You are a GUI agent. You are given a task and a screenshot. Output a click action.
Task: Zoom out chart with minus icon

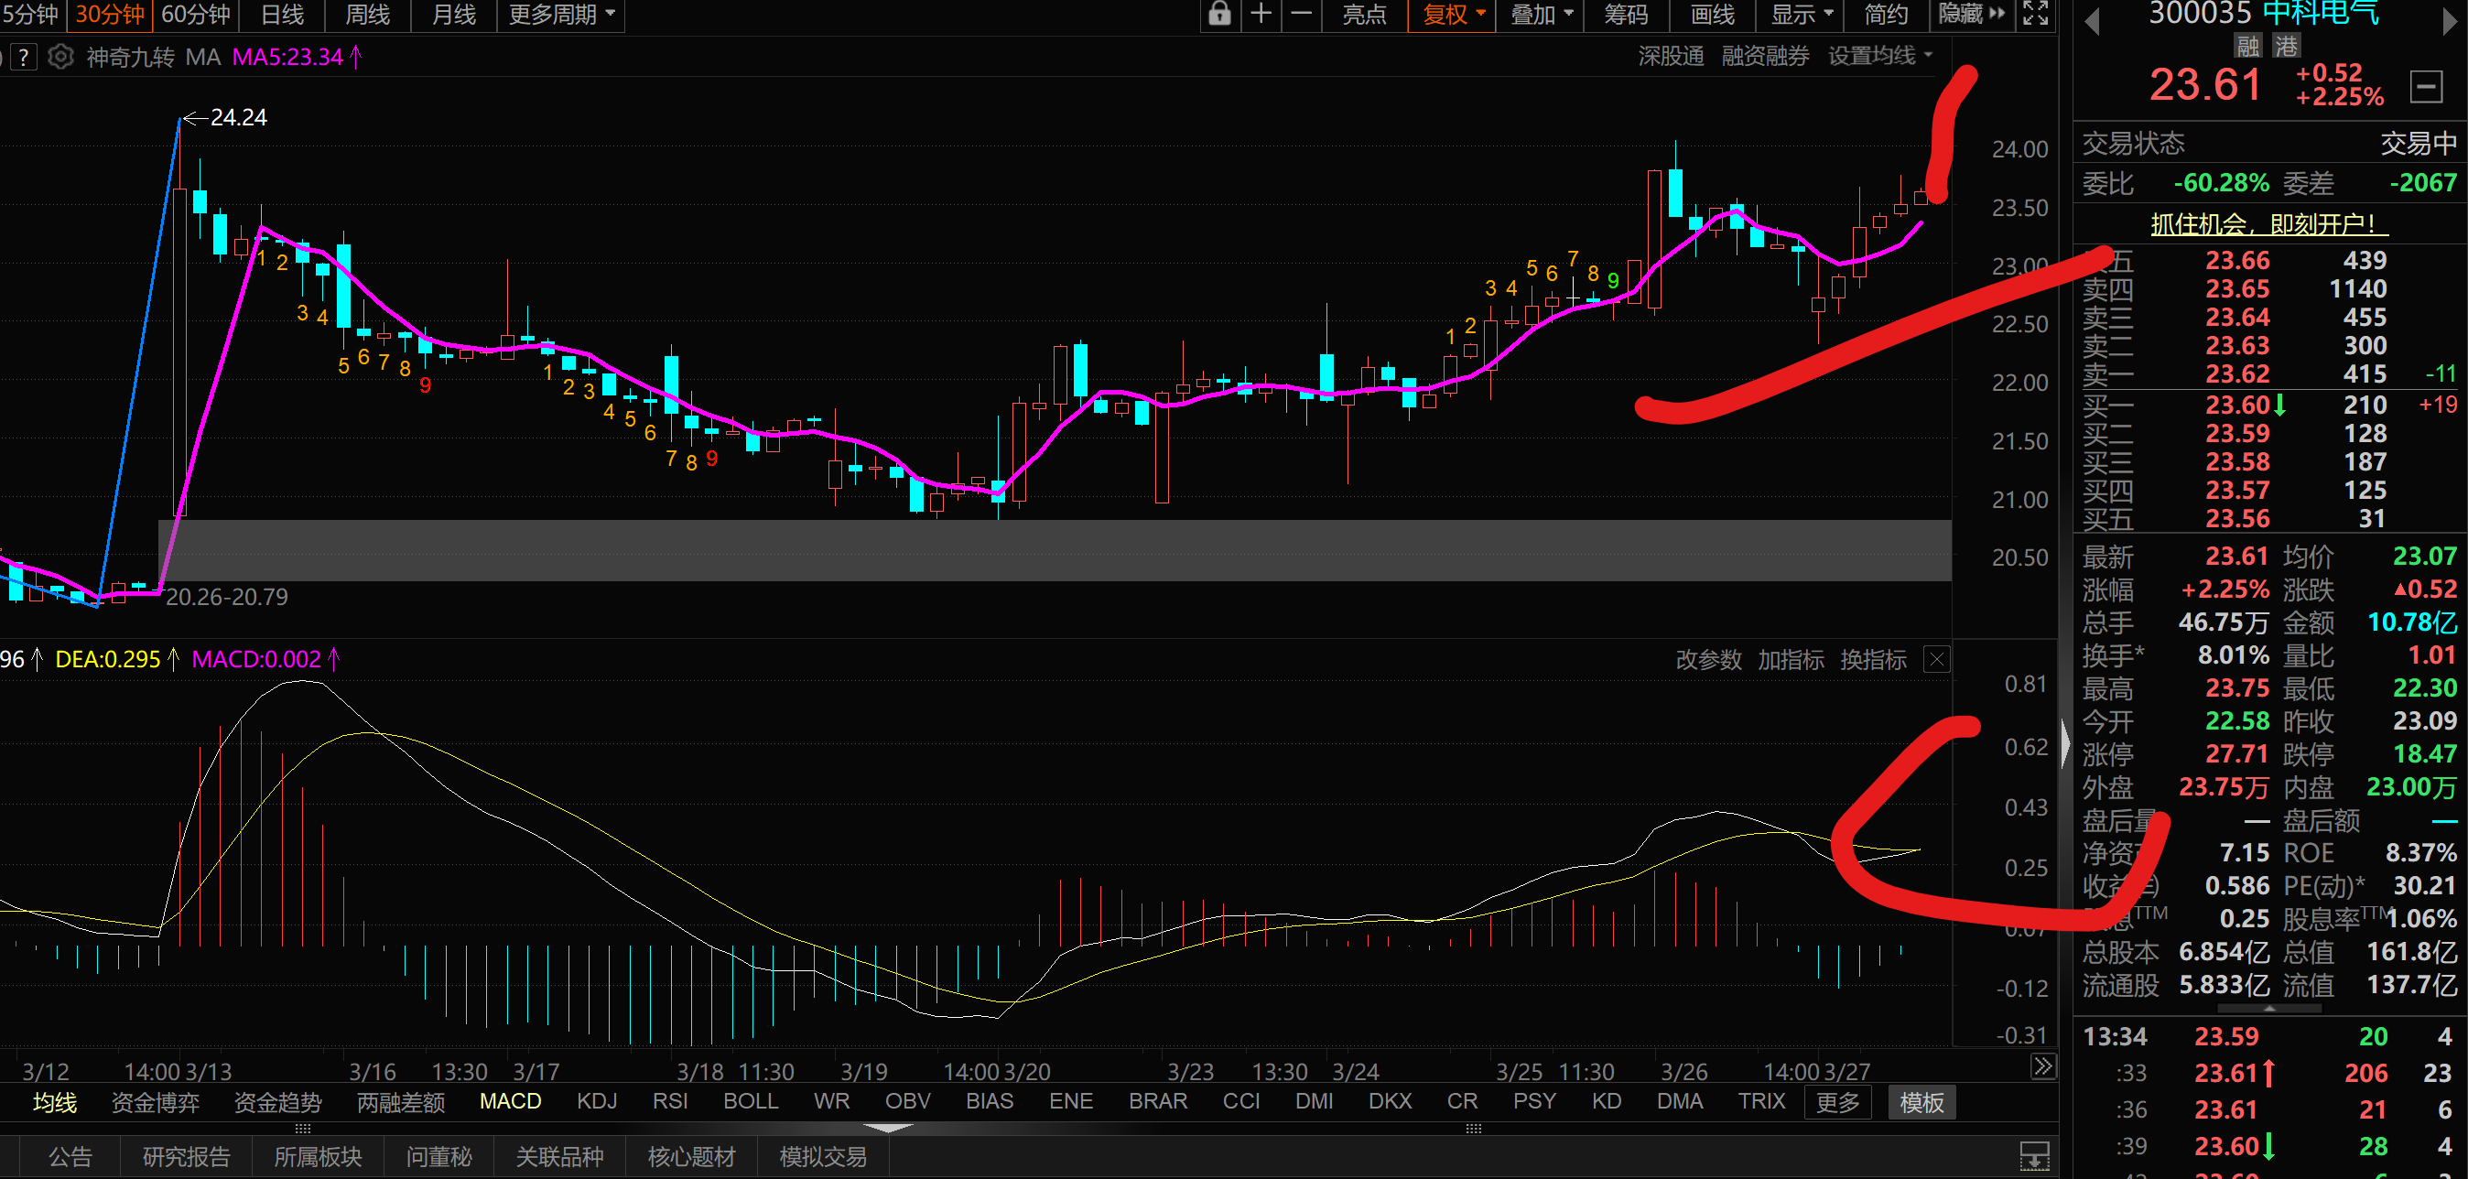click(1301, 15)
